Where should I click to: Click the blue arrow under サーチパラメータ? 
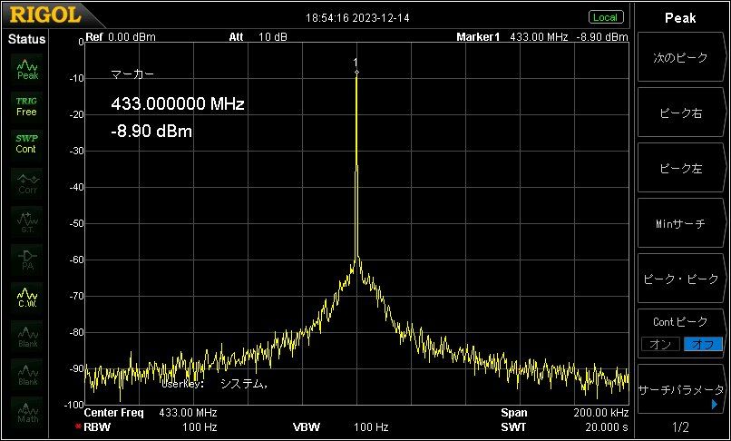point(715,404)
